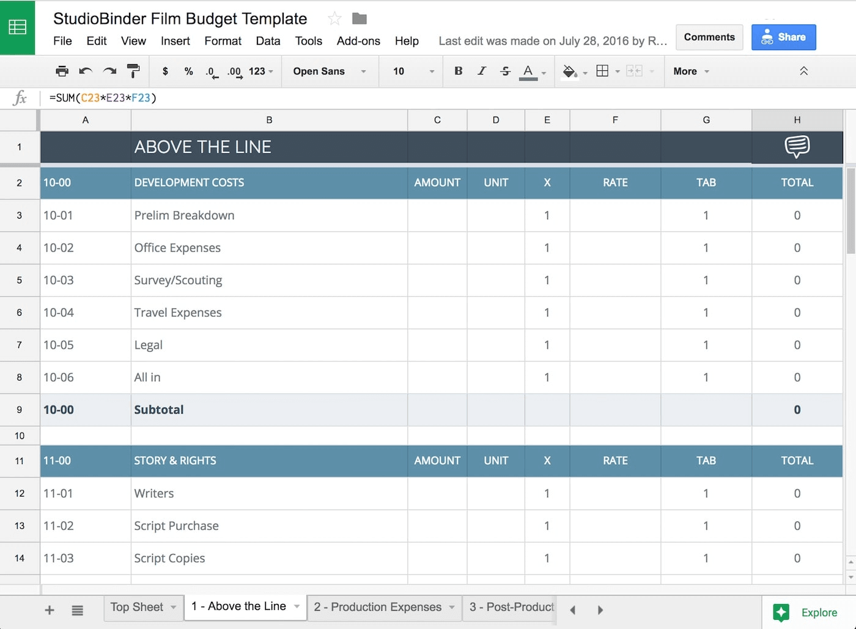Share the spreadsheet
The width and height of the screenshot is (856, 629).
783,37
